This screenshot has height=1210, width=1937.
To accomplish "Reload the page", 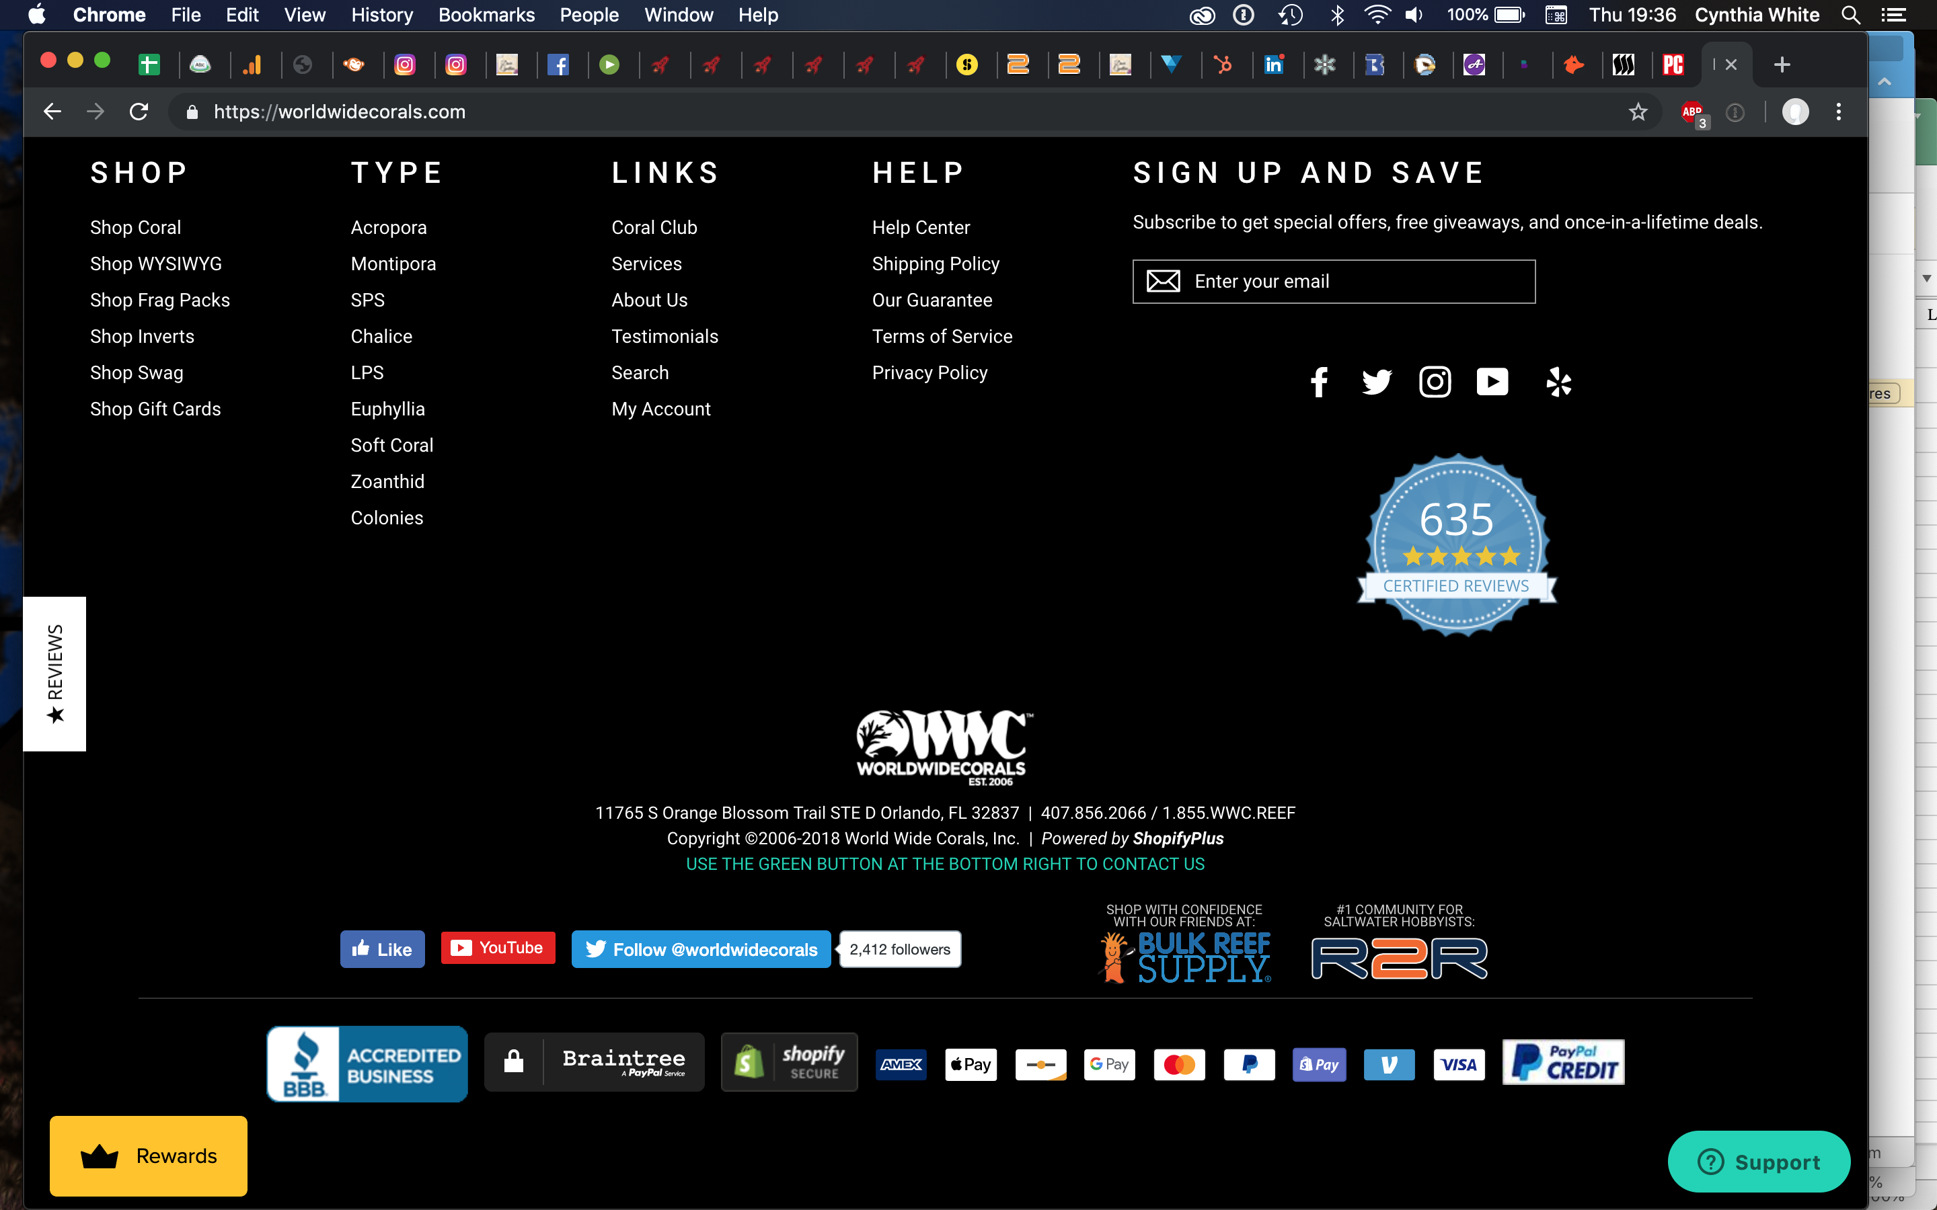I will (x=139, y=111).
